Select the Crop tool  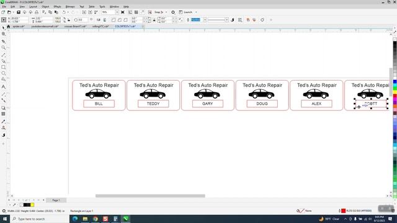tap(4, 42)
